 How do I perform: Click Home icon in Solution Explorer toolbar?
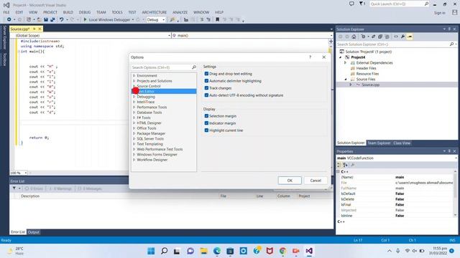[x=354, y=37]
